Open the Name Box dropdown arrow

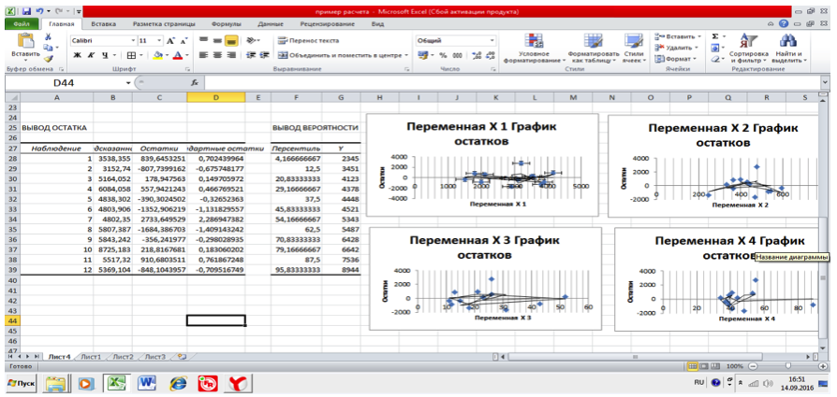point(128,82)
